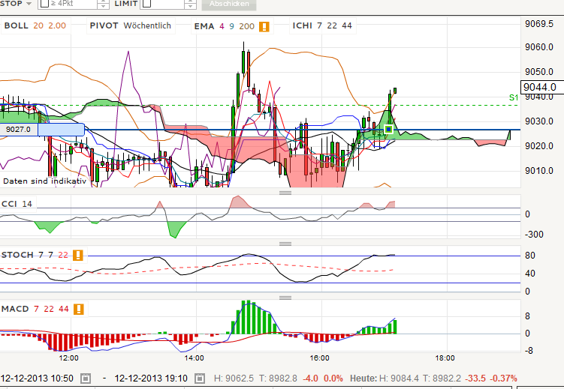This screenshot has width=564, height=389.
Task: Click the '-0.37%' daily percent change
Action: pyautogui.click(x=504, y=379)
